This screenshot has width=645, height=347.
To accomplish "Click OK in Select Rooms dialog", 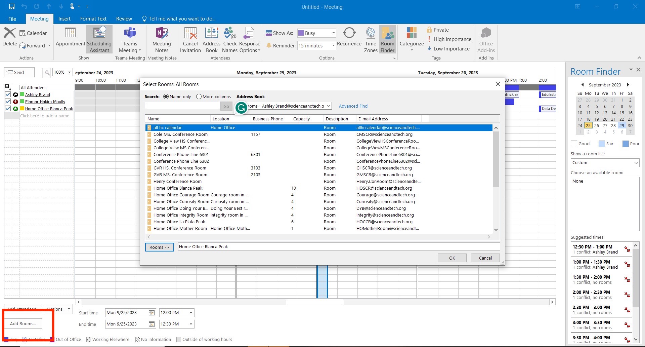I will [x=451, y=258].
